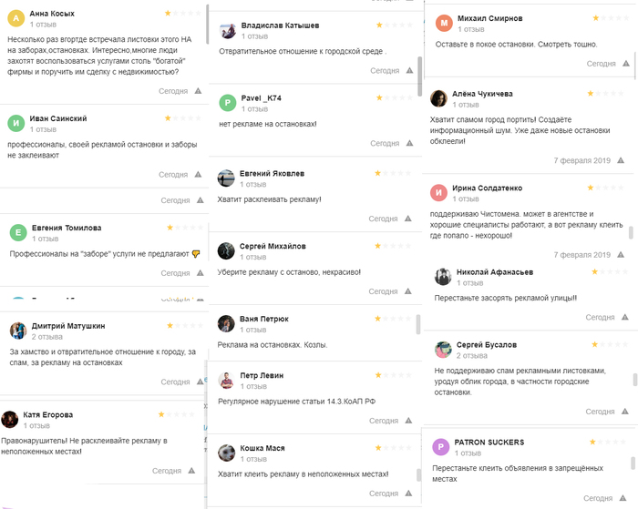Click the flag icon under Катя Егорова's review

[x=191, y=471]
